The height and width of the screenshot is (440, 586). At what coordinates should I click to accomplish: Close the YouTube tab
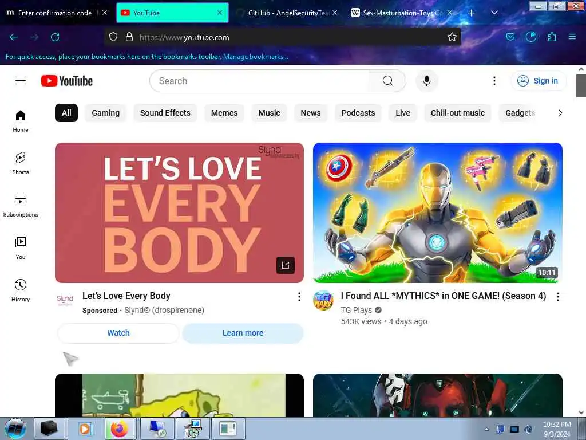pyautogui.click(x=220, y=13)
